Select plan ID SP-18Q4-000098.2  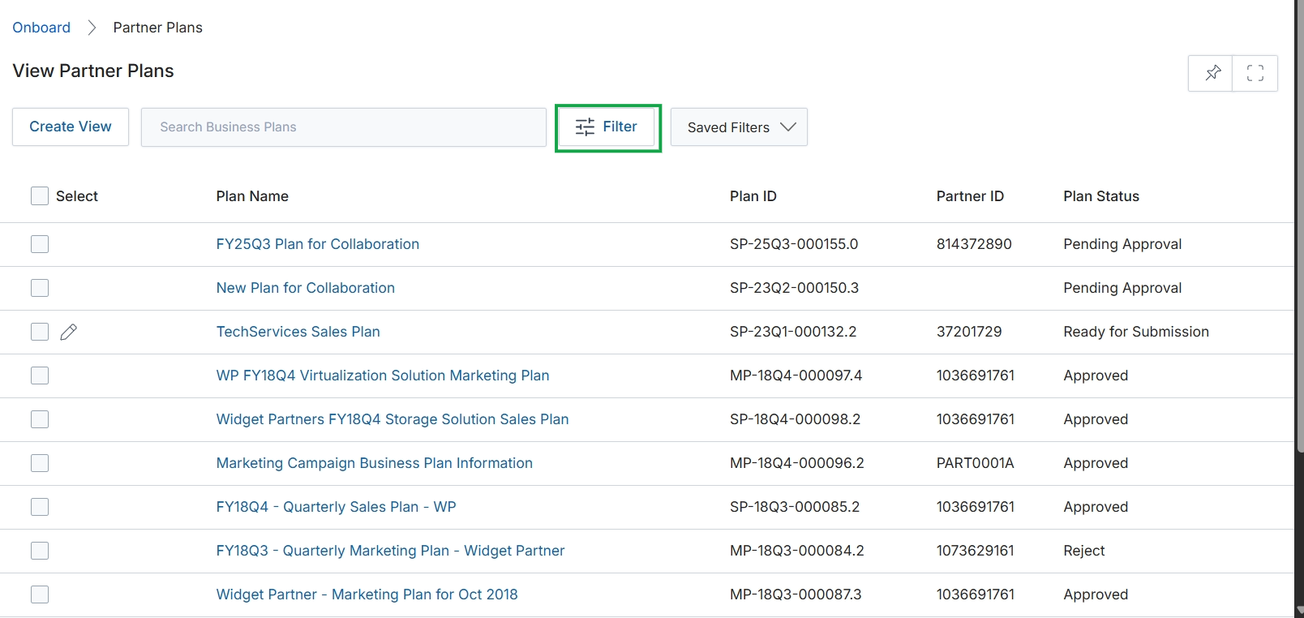point(796,419)
